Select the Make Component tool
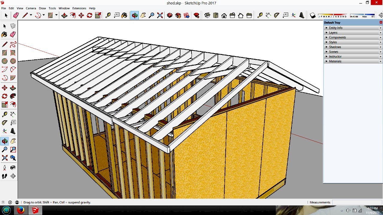This screenshot has height=215, width=383. coord(13,27)
